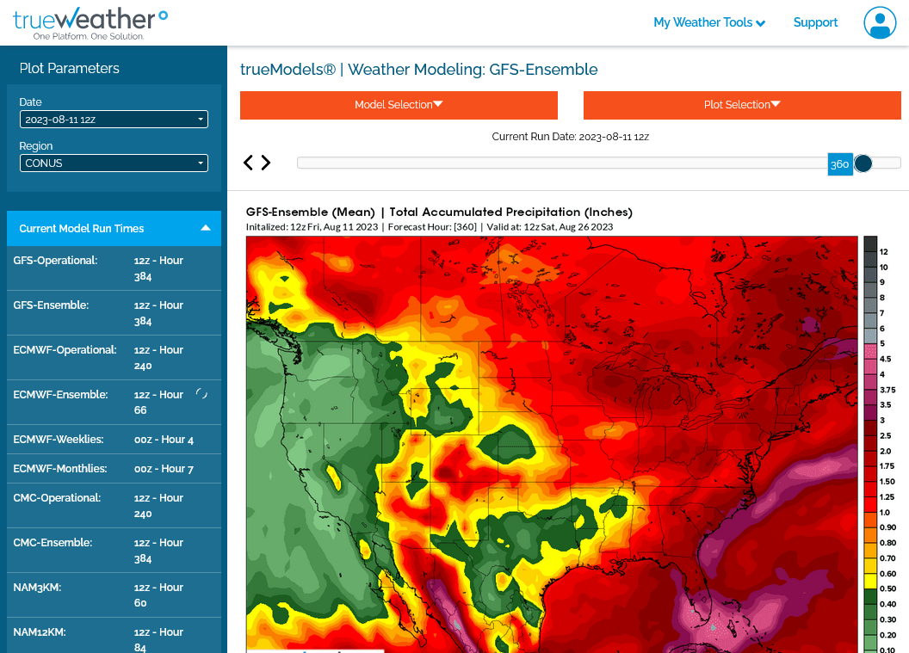Select the NAM3KM run row
The image size is (909, 653).
tap(114, 595)
